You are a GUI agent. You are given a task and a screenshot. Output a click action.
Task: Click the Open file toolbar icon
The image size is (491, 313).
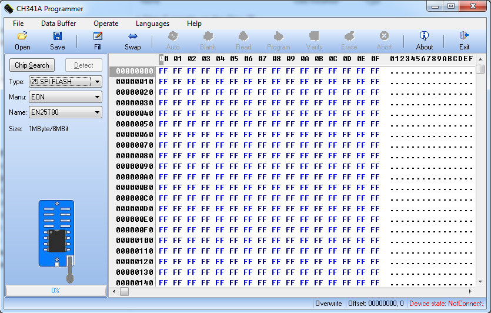pyautogui.click(x=22, y=36)
